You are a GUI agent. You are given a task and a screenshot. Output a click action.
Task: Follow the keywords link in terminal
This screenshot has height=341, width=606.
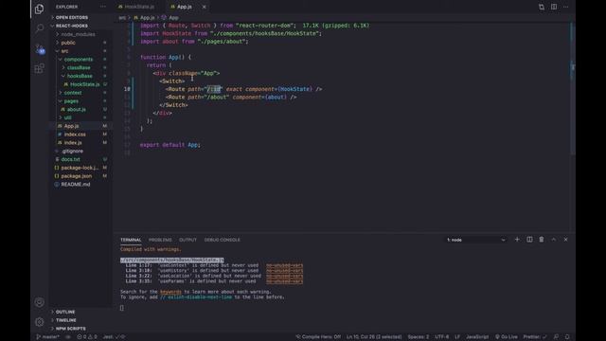(170, 292)
